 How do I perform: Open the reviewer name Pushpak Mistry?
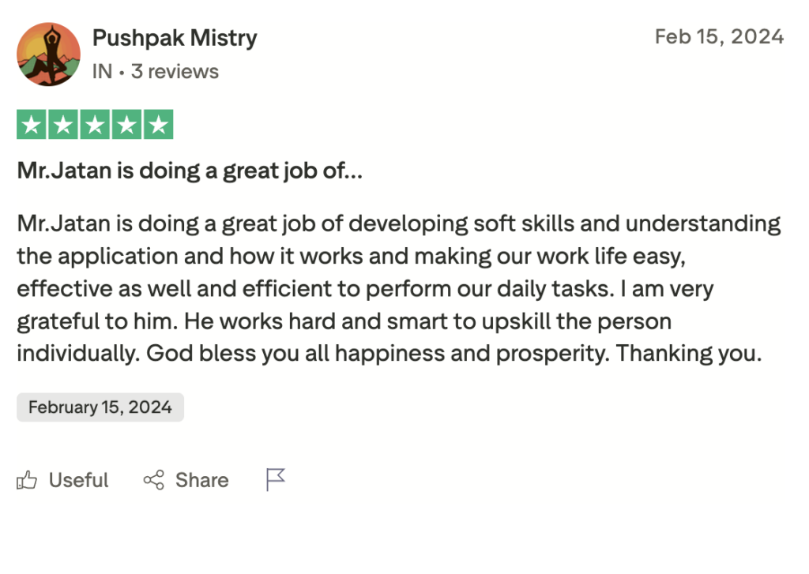[175, 37]
